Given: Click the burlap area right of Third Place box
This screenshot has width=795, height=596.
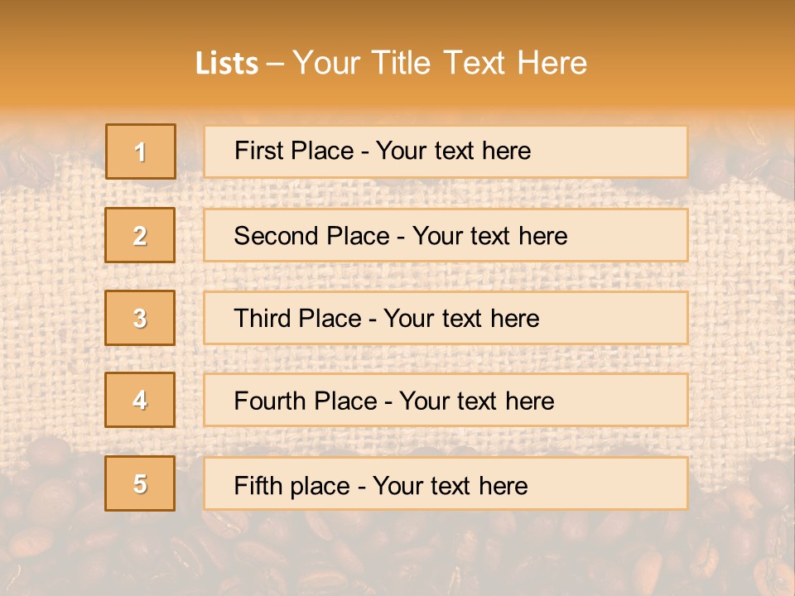Looking at the screenshot, I should pos(737,318).
